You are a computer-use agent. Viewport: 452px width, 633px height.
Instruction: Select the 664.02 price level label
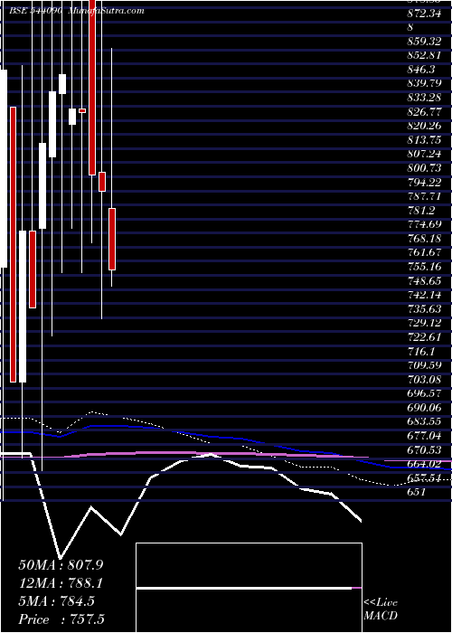tap(423, 463)
